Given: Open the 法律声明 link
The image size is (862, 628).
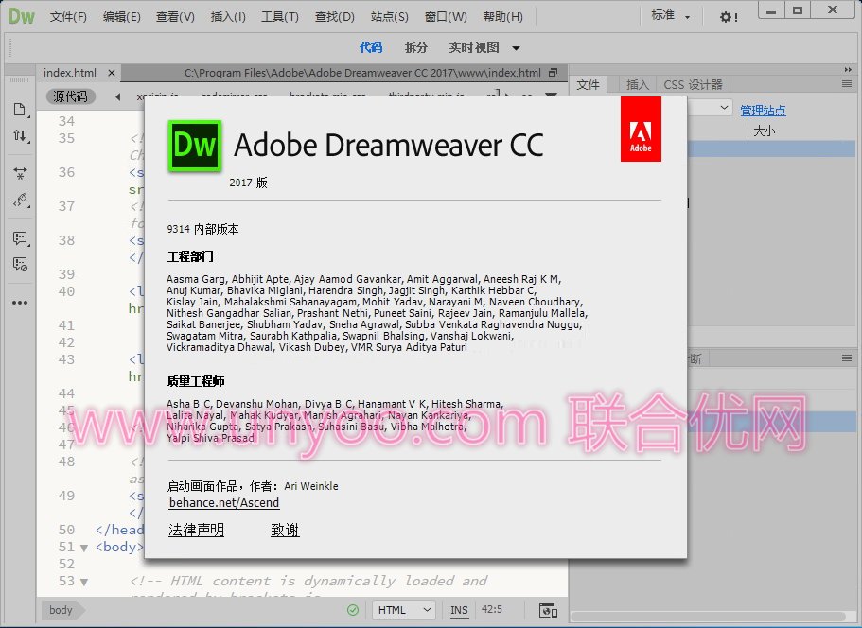Looking at the screenshot, I should [x=196, y=530].
